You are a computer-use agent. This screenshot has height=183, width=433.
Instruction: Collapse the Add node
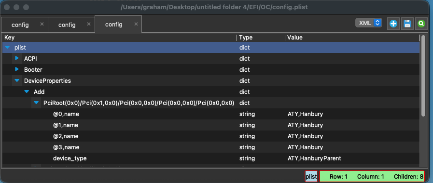pyautogui.click(x=27, y=92)
